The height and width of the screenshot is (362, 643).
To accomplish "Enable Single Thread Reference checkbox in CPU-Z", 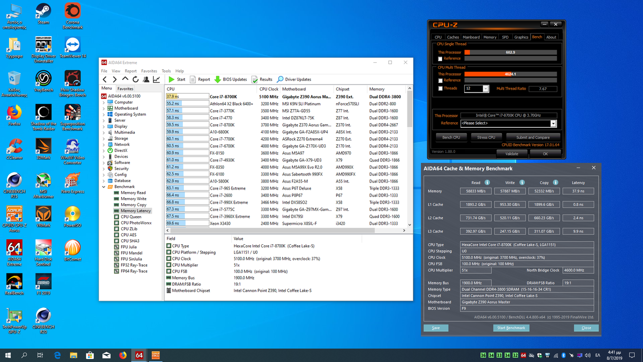I will 441,59.
